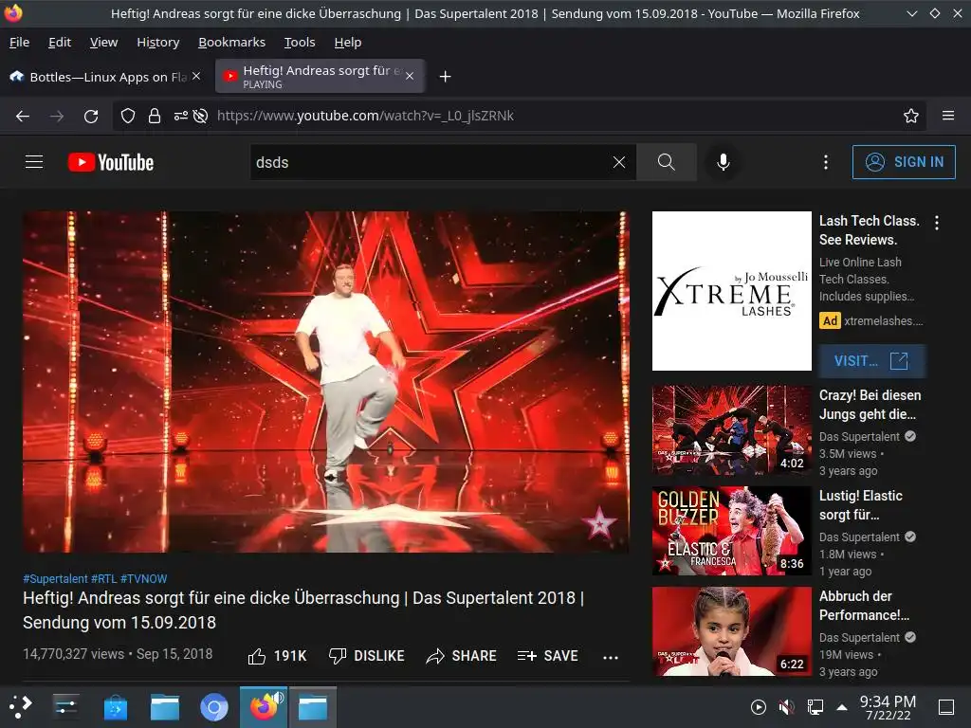Expand hidden system tray icons arrow

tap(842, 707)
